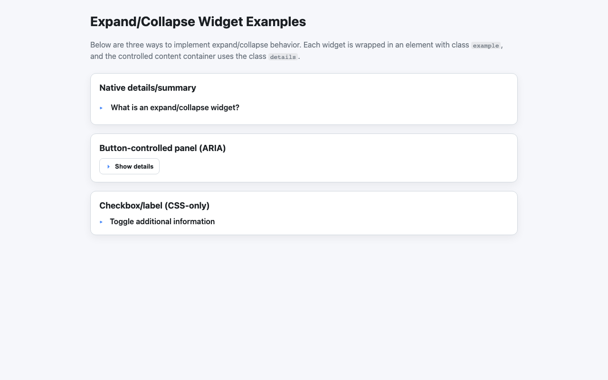
Task: Click the triangle beside Toggle additional information
Action: coord(101,222)
